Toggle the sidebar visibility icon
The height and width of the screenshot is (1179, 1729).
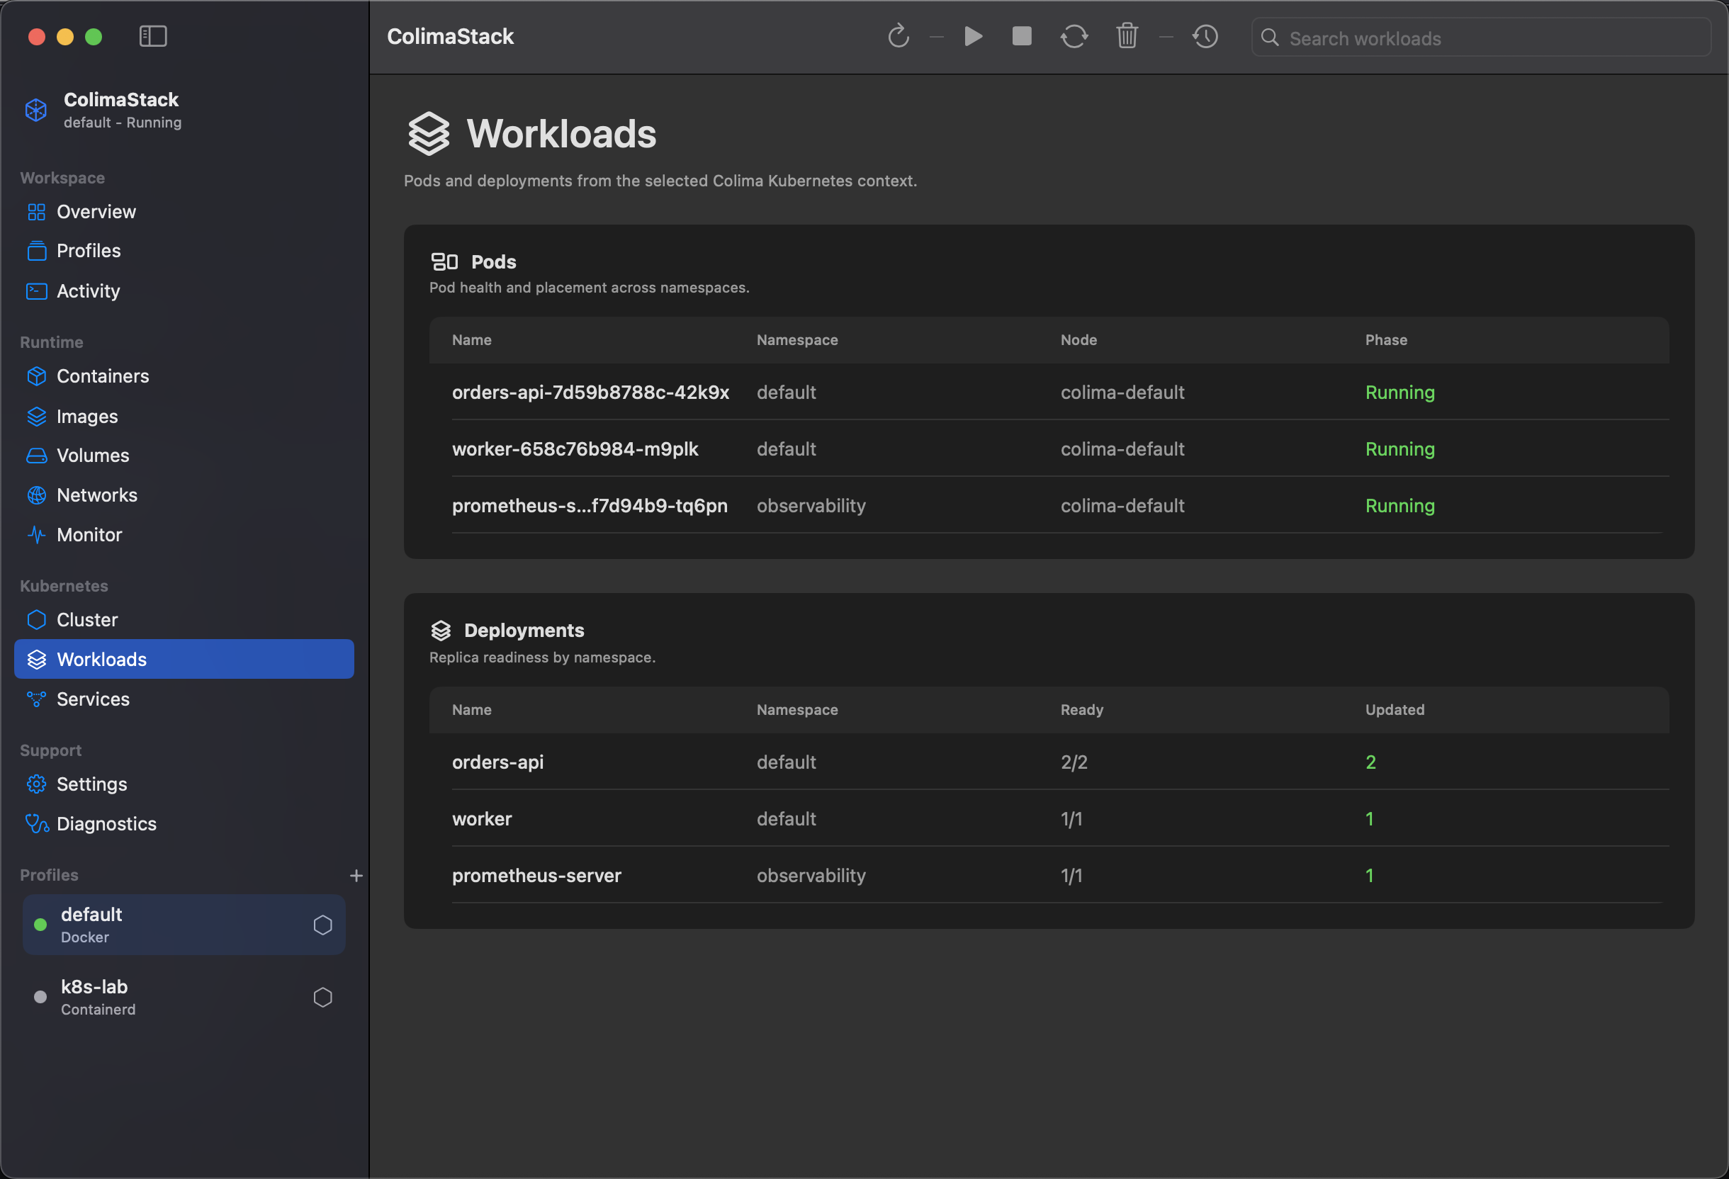152,35
